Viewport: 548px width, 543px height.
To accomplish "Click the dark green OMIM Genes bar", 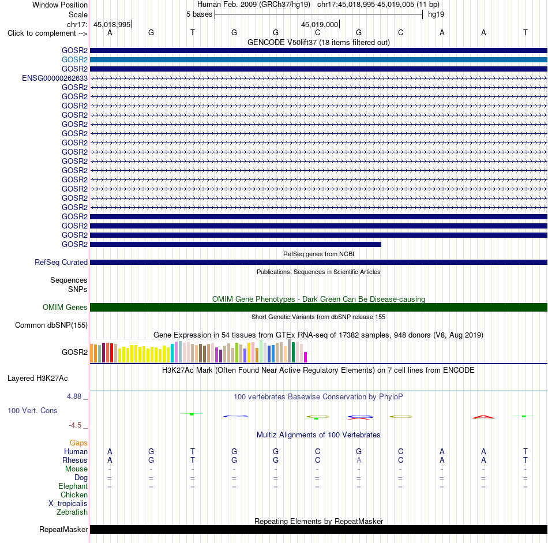I will (318, 308).
